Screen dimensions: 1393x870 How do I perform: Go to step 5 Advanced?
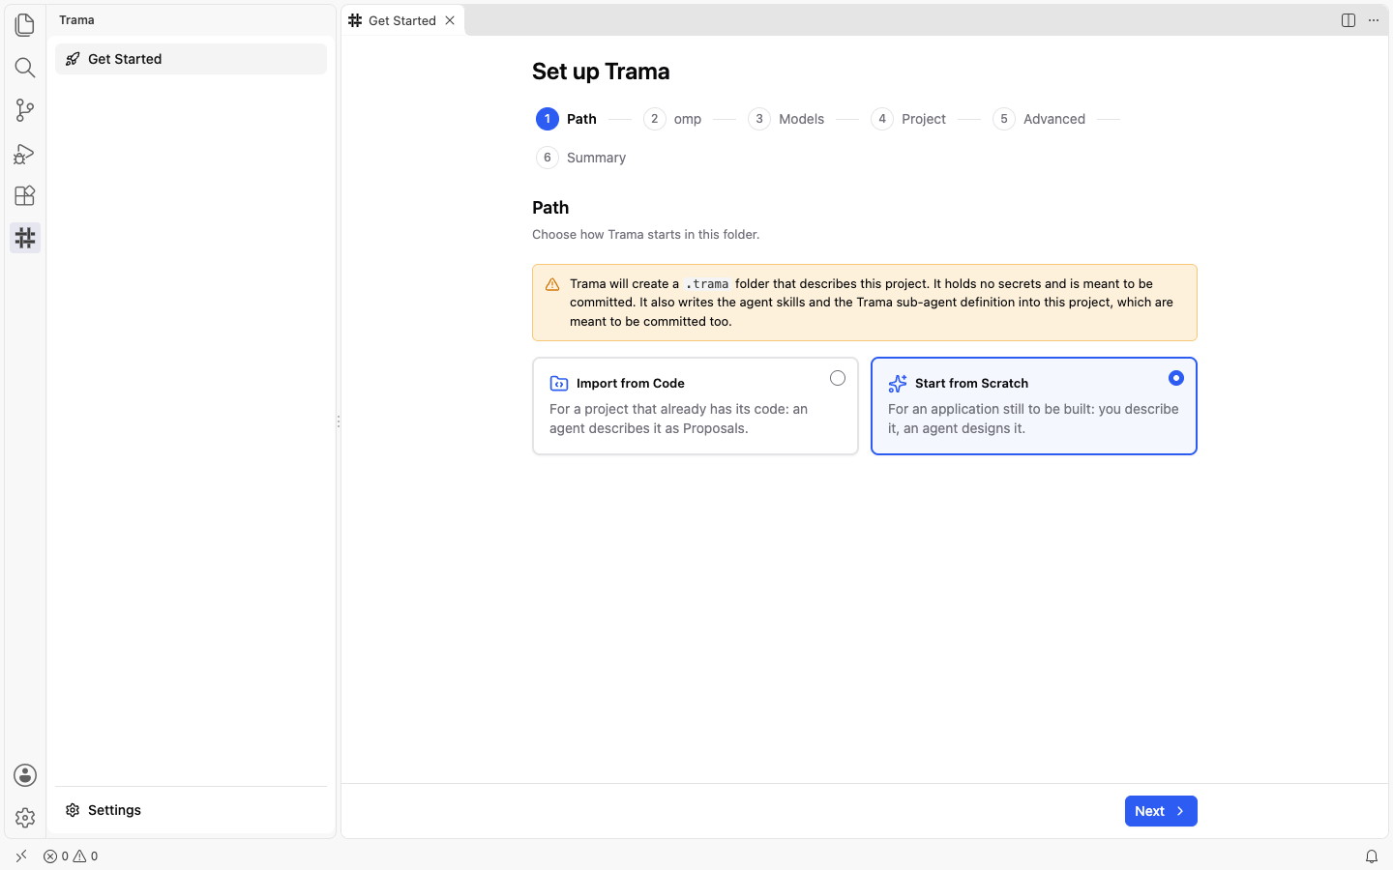1039,119
